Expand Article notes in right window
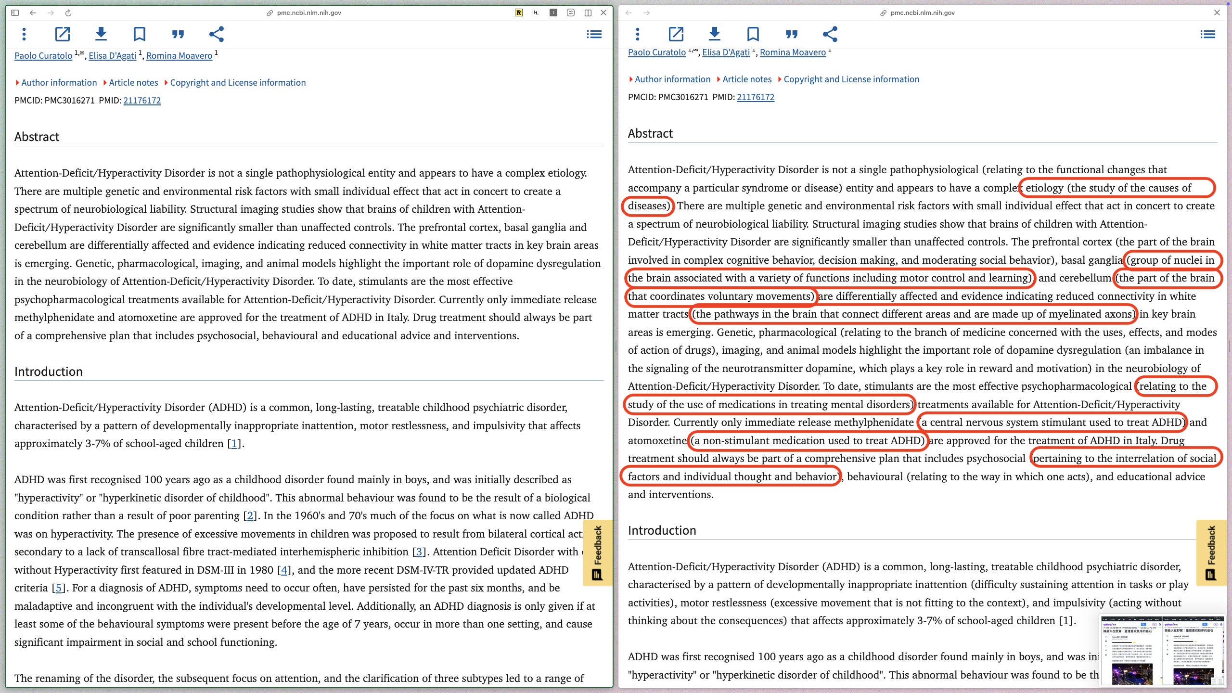Screen dimensions: 1232x693 click(744, 79)
